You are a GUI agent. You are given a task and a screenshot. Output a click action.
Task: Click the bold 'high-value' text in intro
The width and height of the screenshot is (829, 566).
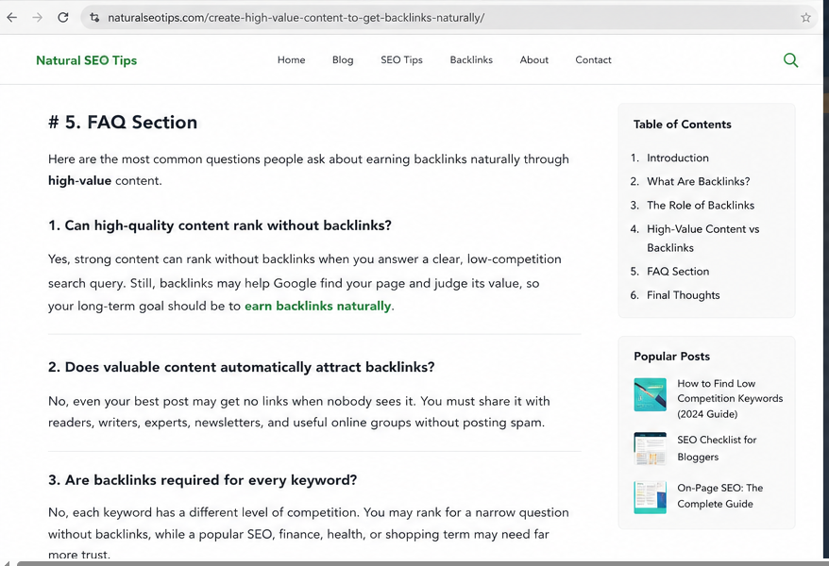(x=80, y=180)
